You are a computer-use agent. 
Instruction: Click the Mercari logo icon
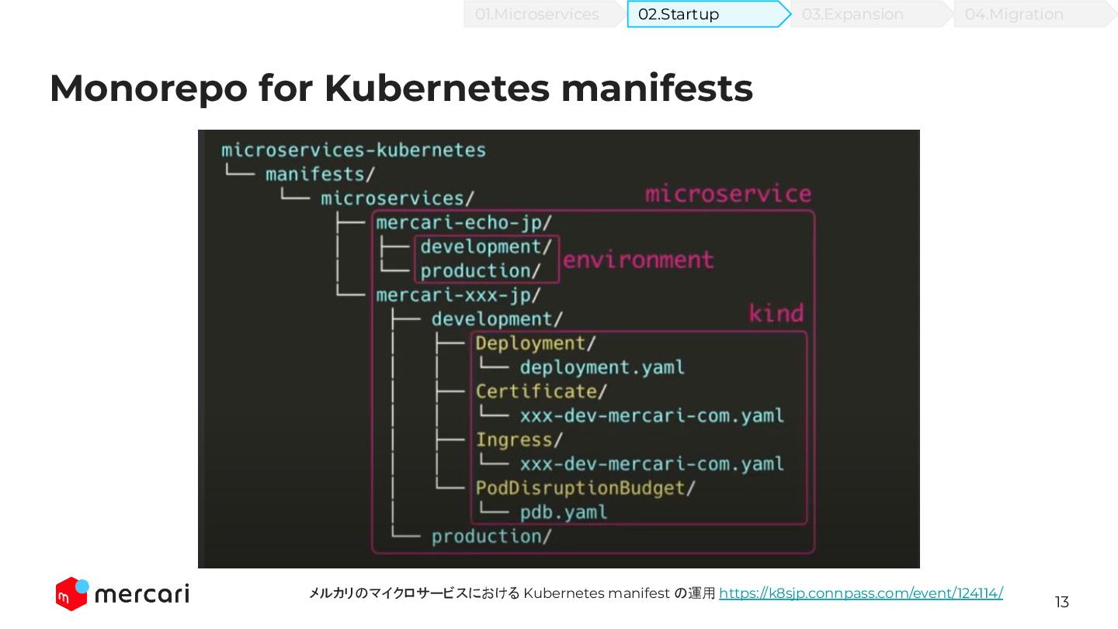(71, 594)
